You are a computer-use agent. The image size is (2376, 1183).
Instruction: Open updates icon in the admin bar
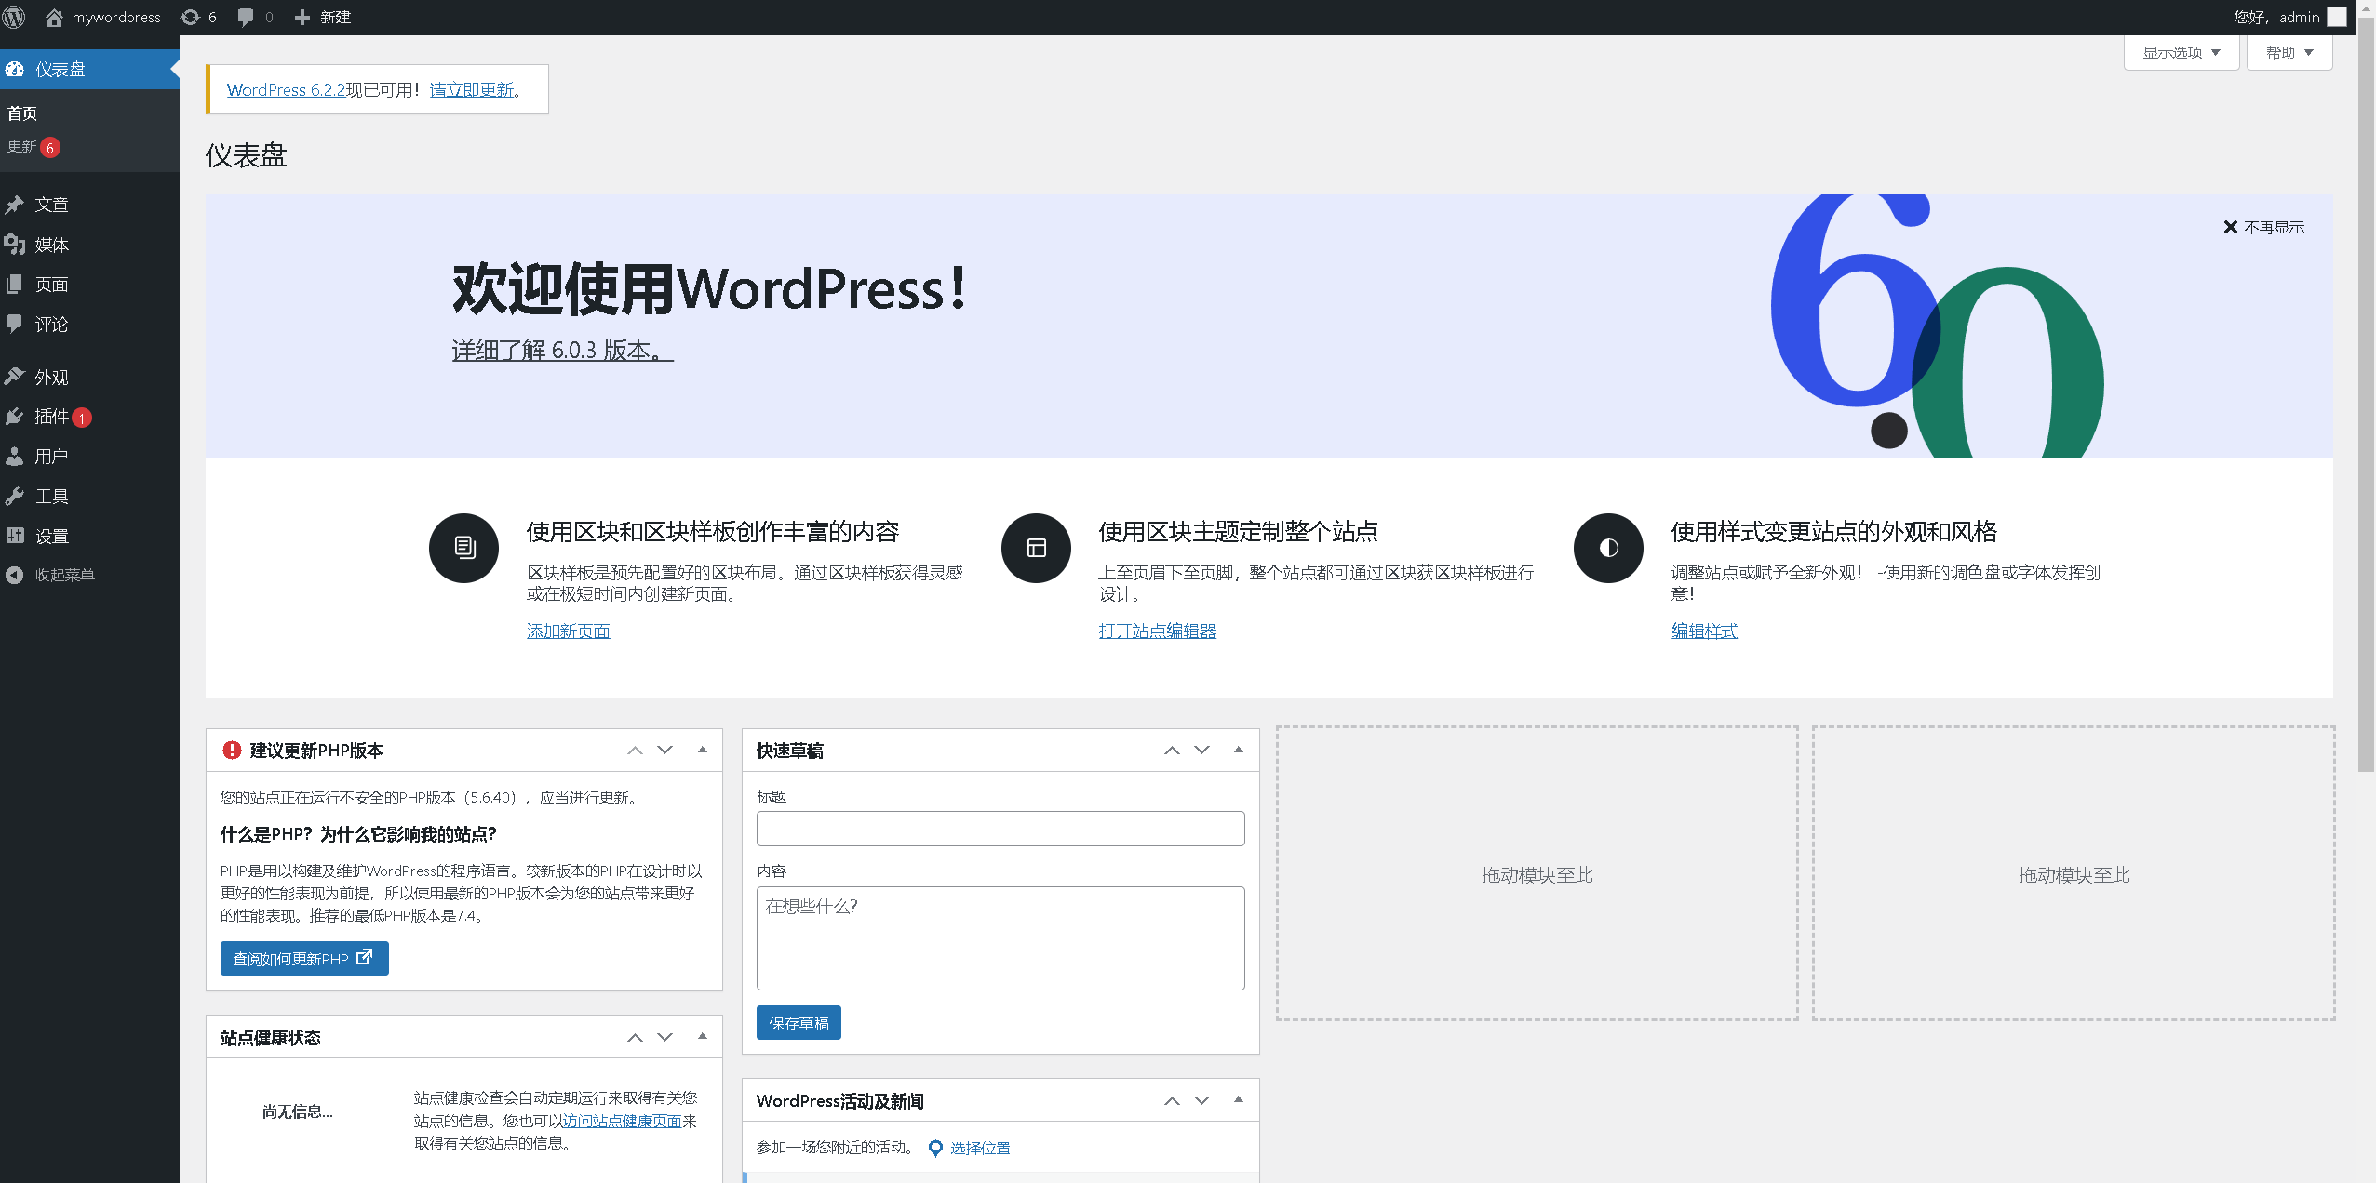pyautogui.click(x=191, y=17)
